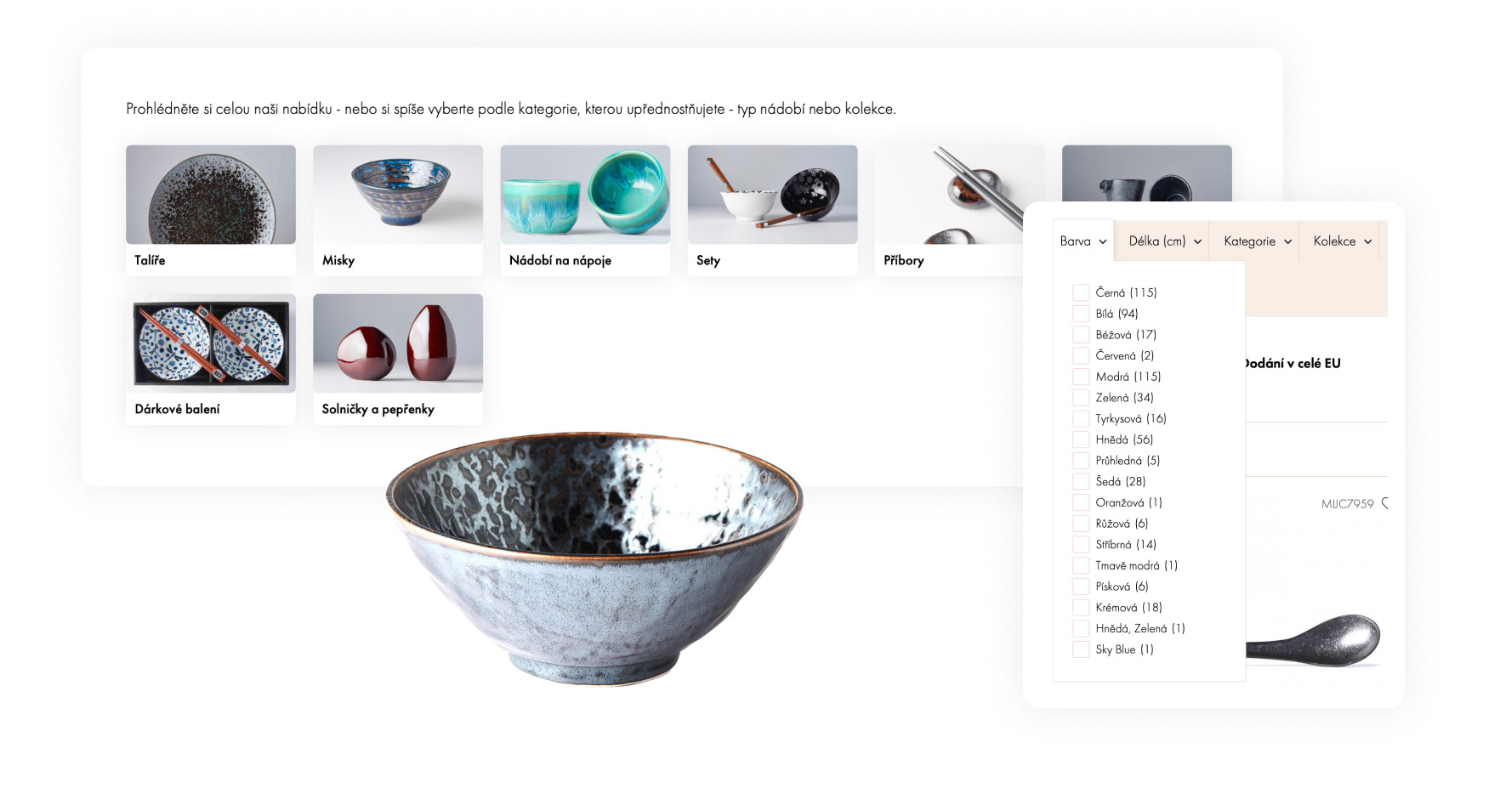Select the Nádobí na nápoje category

[x=585, y=210]
